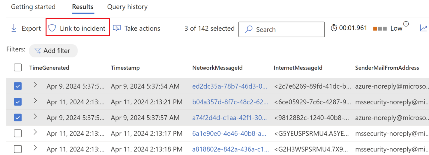Image resolution: width=429 pixels, height=155 pixels.
Task: Click the Link to incident shield icon
Action: (x=52, y=28)
